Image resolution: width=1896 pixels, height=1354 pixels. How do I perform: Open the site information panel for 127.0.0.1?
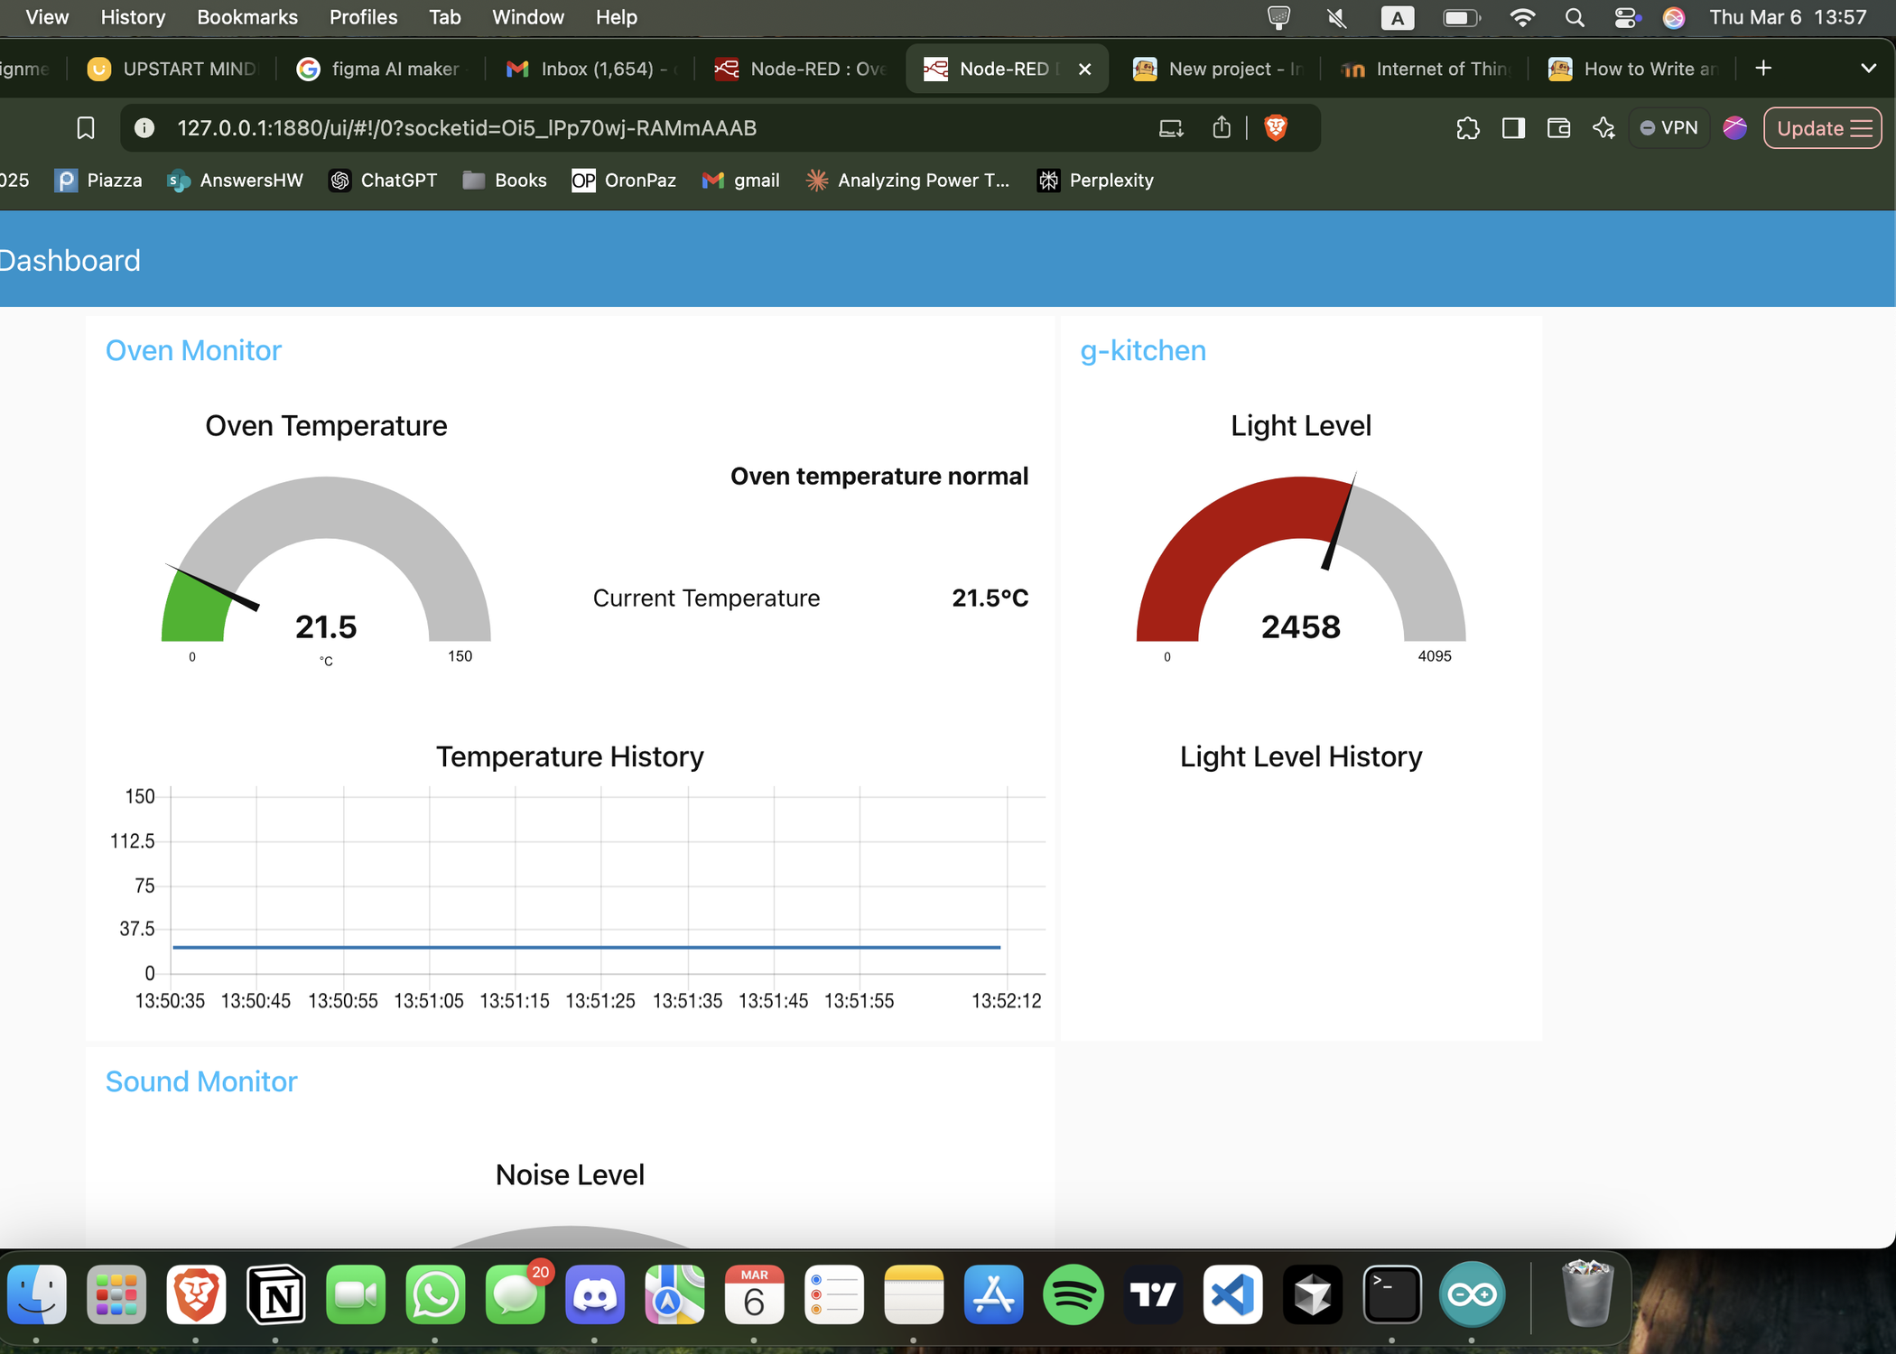coord(144,127)
